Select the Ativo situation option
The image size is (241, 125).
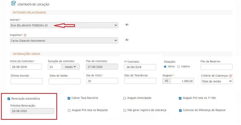[165, 67]
